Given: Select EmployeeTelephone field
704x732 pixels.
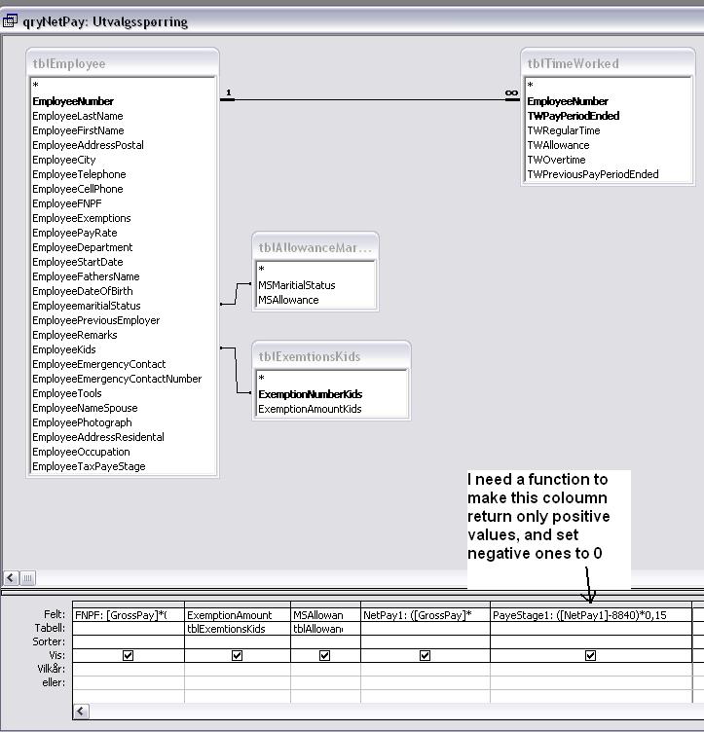Looking at the screenshot, I should tap(123, 174).
